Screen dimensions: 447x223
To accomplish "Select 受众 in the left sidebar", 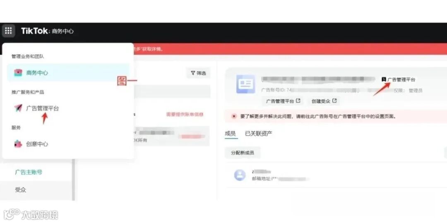I will click(x=21, y=189).
